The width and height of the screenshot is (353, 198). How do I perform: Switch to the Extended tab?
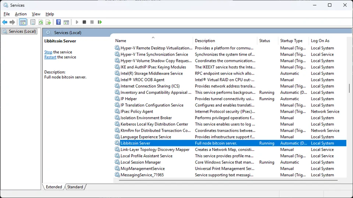tap(54, 187)
